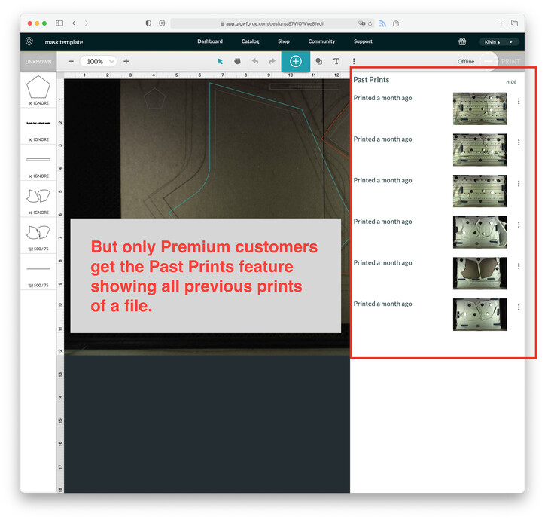This screenshot has width=545, height=520.
Task: Hide the Past Prints panel
Action: [x=511, y=82]
